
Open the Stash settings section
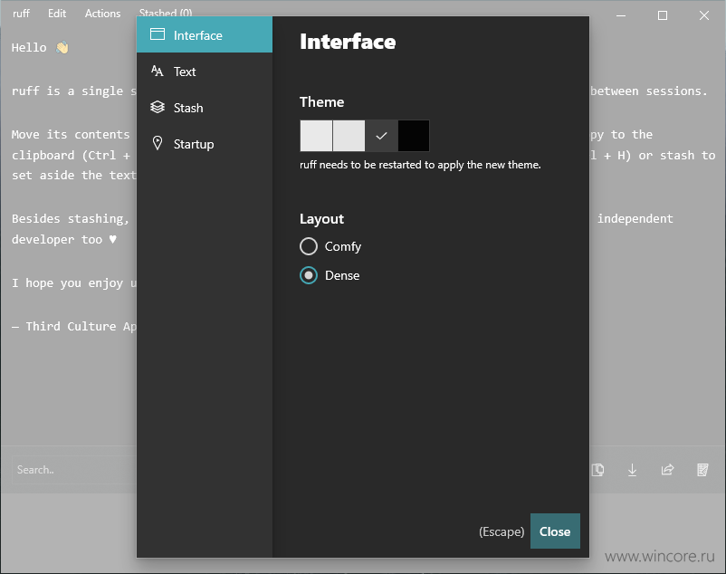205,108
